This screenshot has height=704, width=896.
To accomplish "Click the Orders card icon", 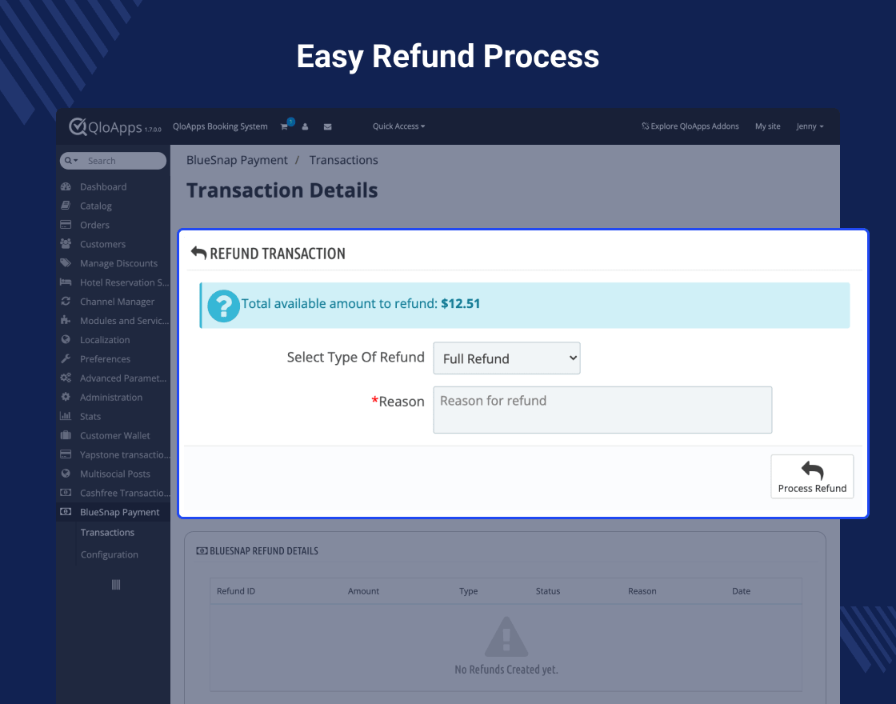I will click(66, 225).
